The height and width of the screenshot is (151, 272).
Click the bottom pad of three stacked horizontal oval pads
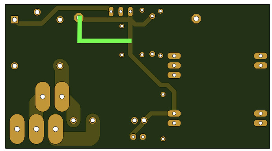174,75
